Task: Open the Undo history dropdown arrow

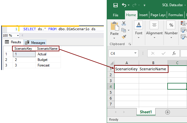Action: coord(128,5)
